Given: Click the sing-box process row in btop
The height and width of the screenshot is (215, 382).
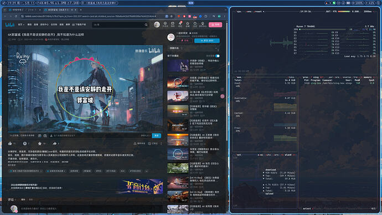Looking at the screenshot, I should pos(339,83).
